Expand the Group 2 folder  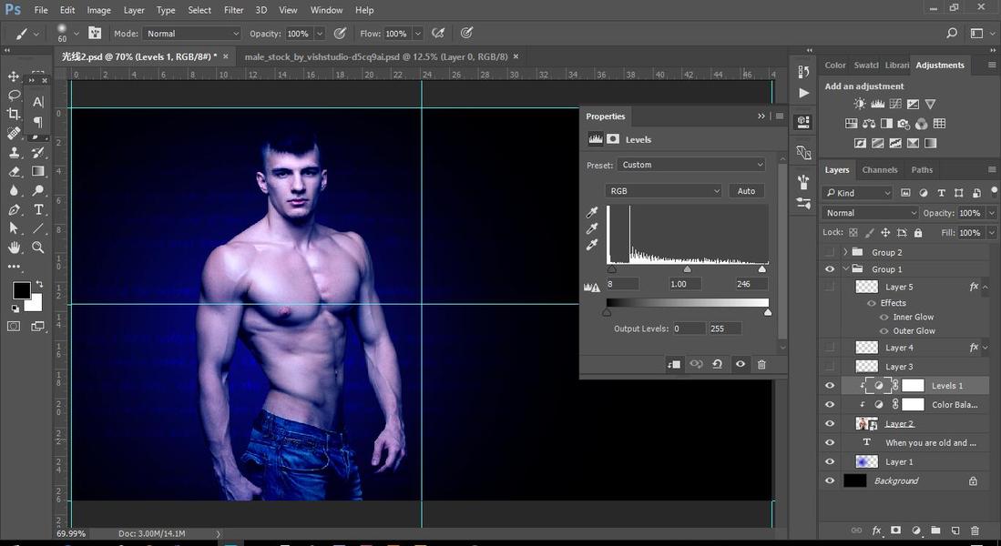[845, 252]
